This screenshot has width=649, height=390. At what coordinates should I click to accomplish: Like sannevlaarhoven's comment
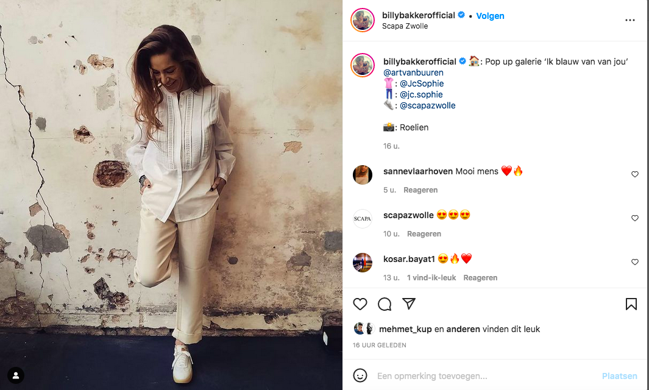pos(635,174)
